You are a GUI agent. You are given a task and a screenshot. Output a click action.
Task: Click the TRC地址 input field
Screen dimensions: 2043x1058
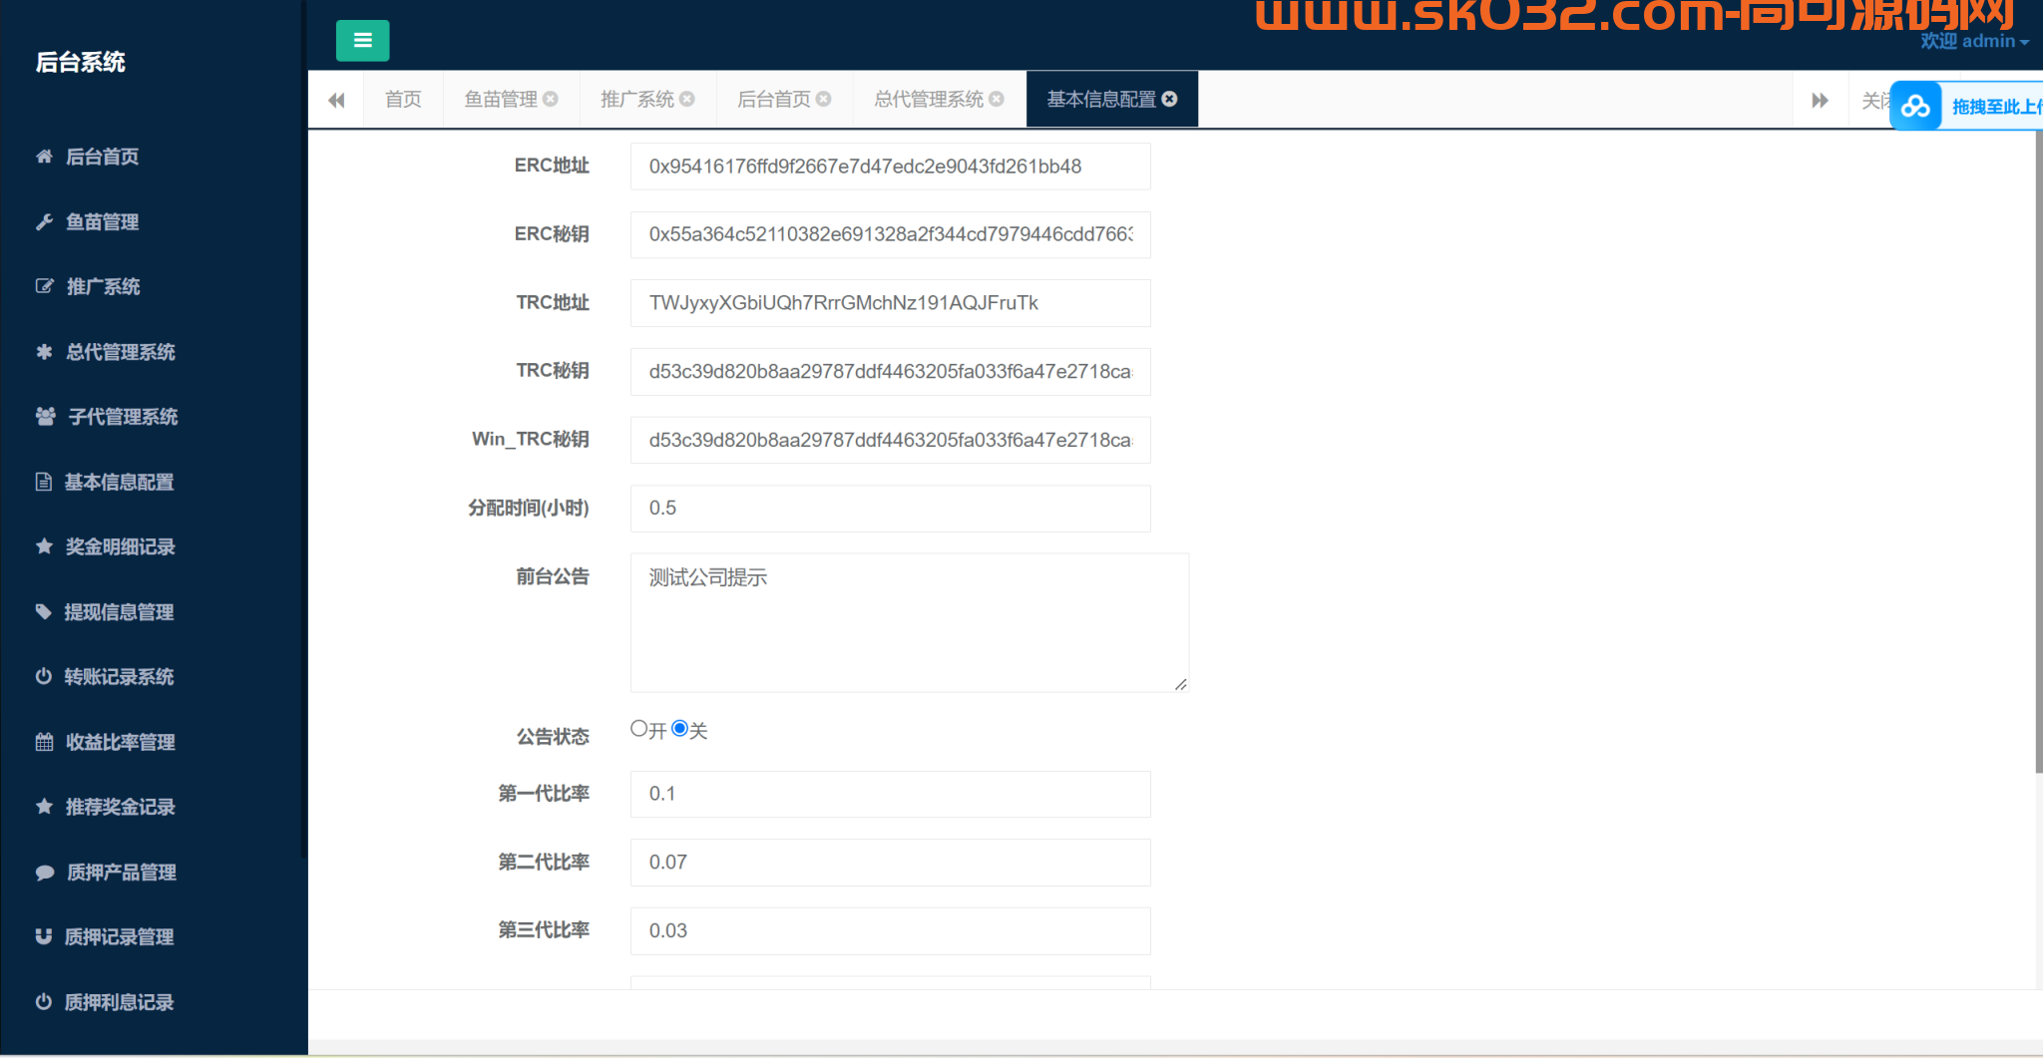tap(890, 303)
